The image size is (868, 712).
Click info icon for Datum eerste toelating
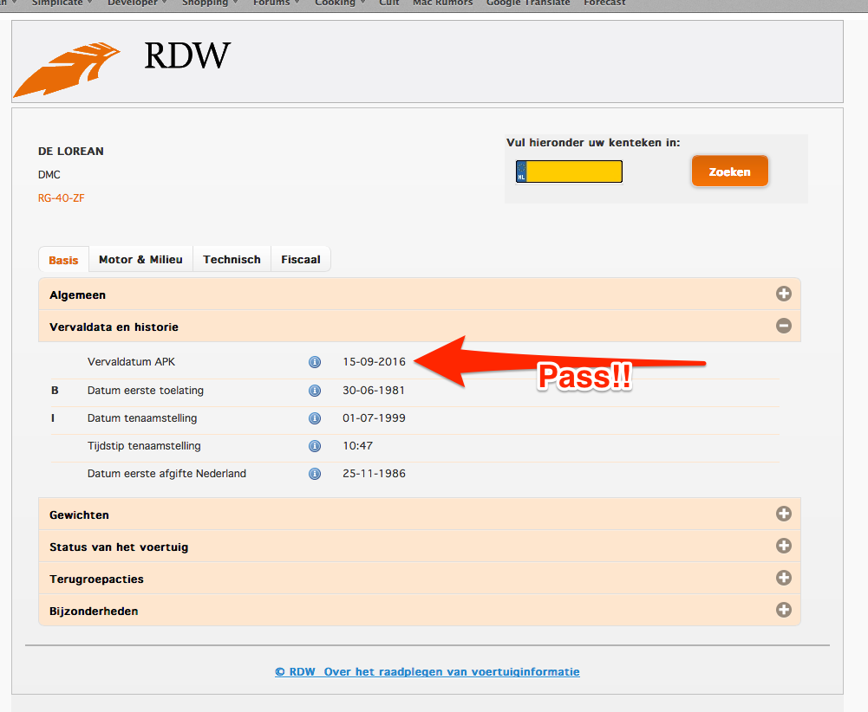pos(315,391)
